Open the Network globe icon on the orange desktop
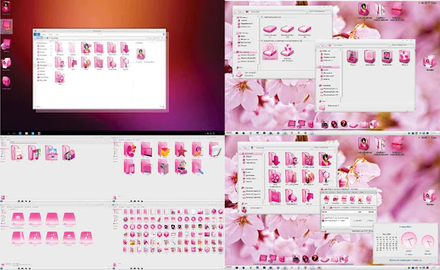 [6, 45]
